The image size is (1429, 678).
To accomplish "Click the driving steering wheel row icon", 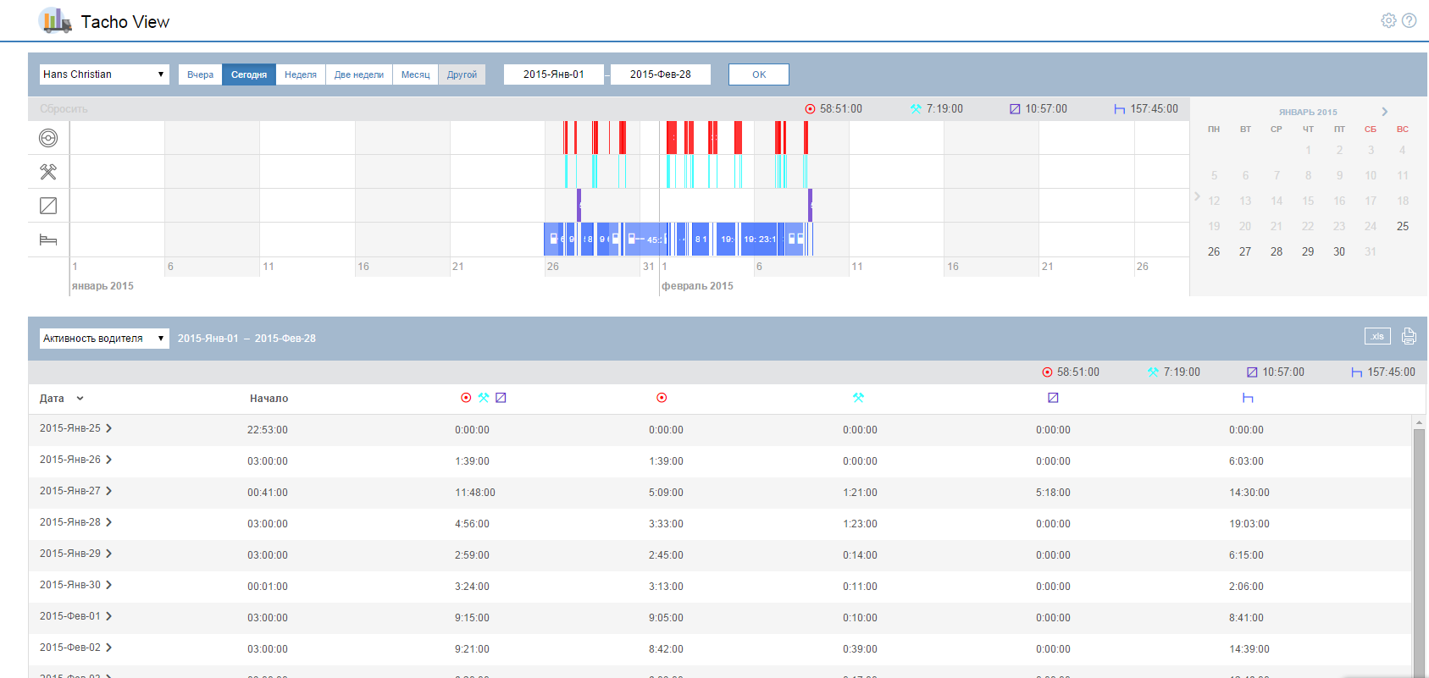I will [48, 138].
